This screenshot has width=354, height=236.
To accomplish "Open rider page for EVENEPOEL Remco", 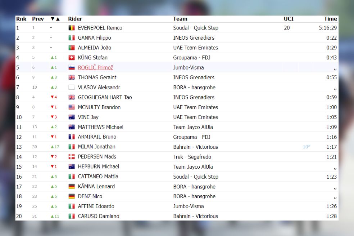I will pyautogui.click(x=100, y=28).
